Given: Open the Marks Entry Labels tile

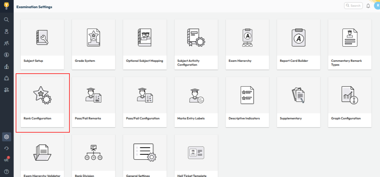Looking at the screenshot, I should [x=196, y=102].
